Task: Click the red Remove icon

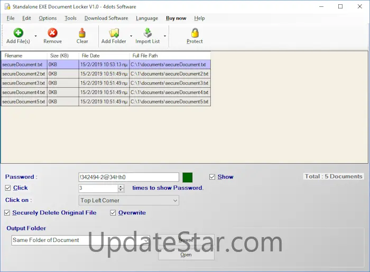Action: [x=52, y=33]
